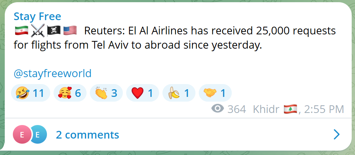This screenshot has height=155, width=355.
Task: Click the Iran flag emoji
Action: click(22, 31)
